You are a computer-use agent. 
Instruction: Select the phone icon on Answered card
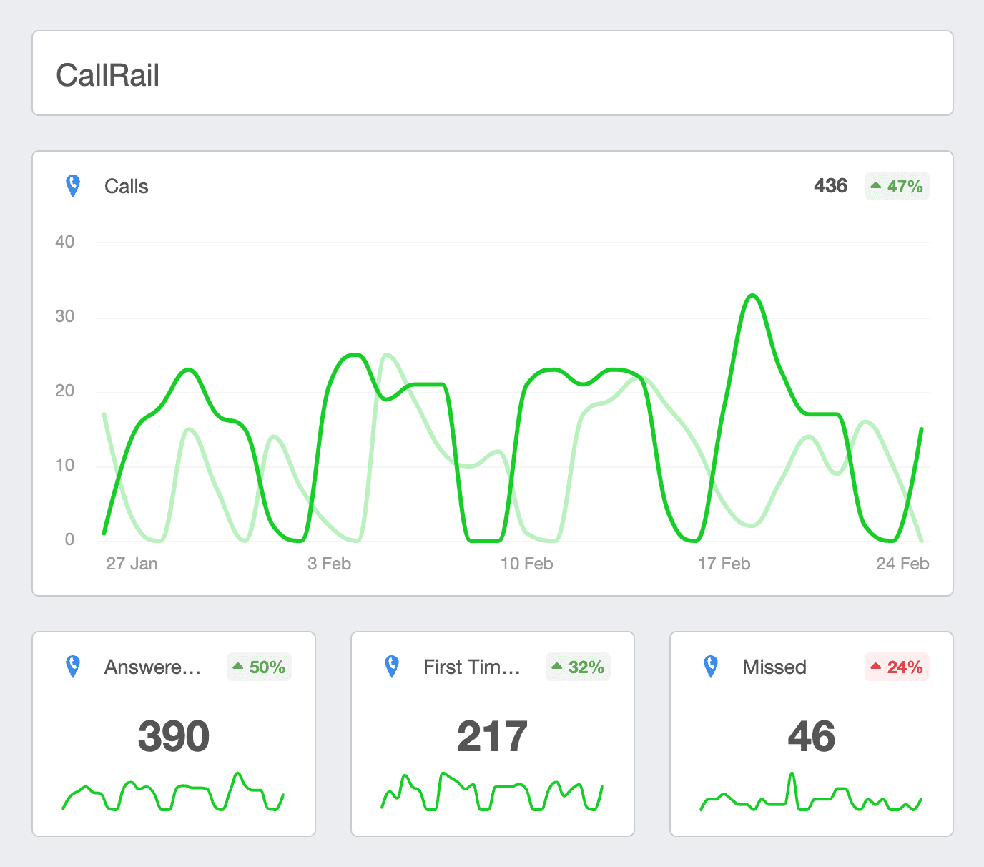tap(72, 667)
